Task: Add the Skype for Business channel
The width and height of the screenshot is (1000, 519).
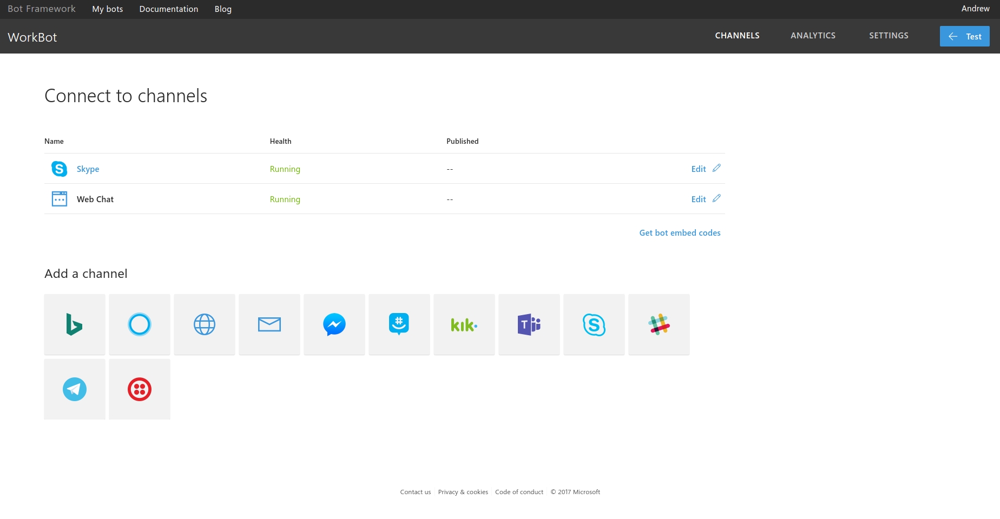Action: [594, 324]
